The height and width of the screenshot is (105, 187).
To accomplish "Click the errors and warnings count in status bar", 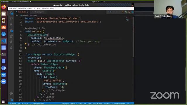I will pos(25,104).
